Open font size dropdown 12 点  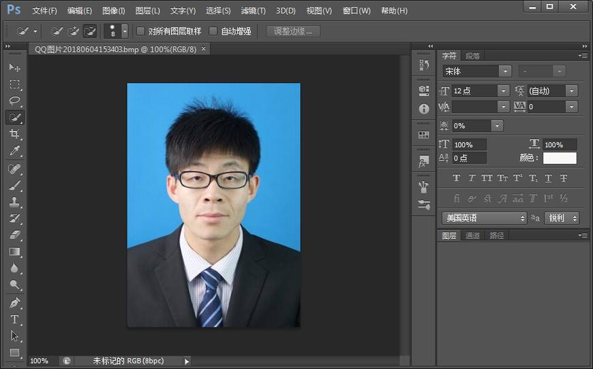[x=504, y=91]
